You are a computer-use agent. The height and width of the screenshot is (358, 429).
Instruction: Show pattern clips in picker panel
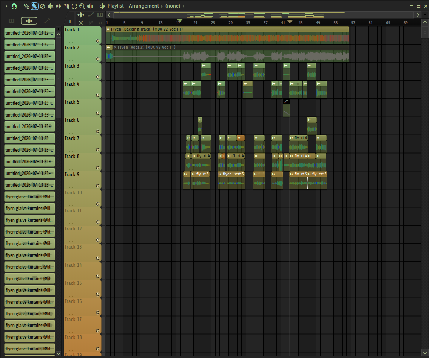[x=11, y=21]
